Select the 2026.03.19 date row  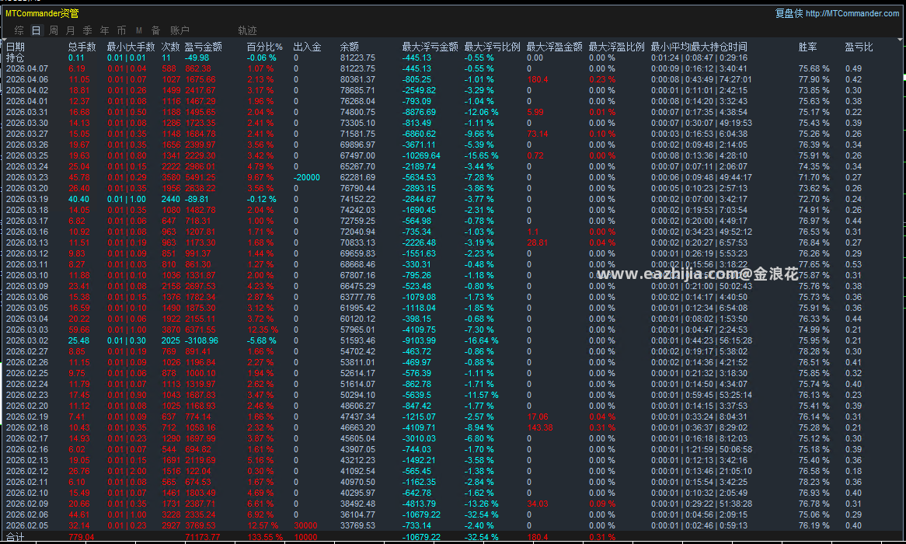(27, 199)
